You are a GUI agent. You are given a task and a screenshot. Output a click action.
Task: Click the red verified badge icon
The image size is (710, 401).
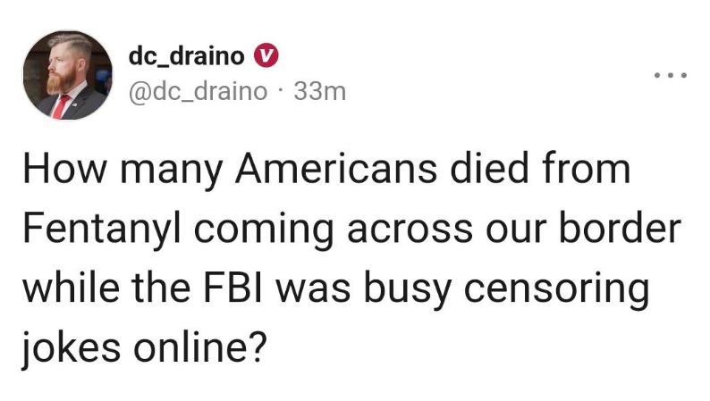point(265,56)
